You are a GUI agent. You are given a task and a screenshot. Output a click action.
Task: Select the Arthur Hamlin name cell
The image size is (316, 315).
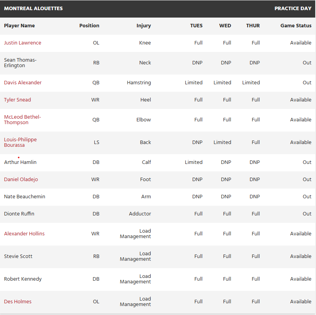[x=20, y=162]
